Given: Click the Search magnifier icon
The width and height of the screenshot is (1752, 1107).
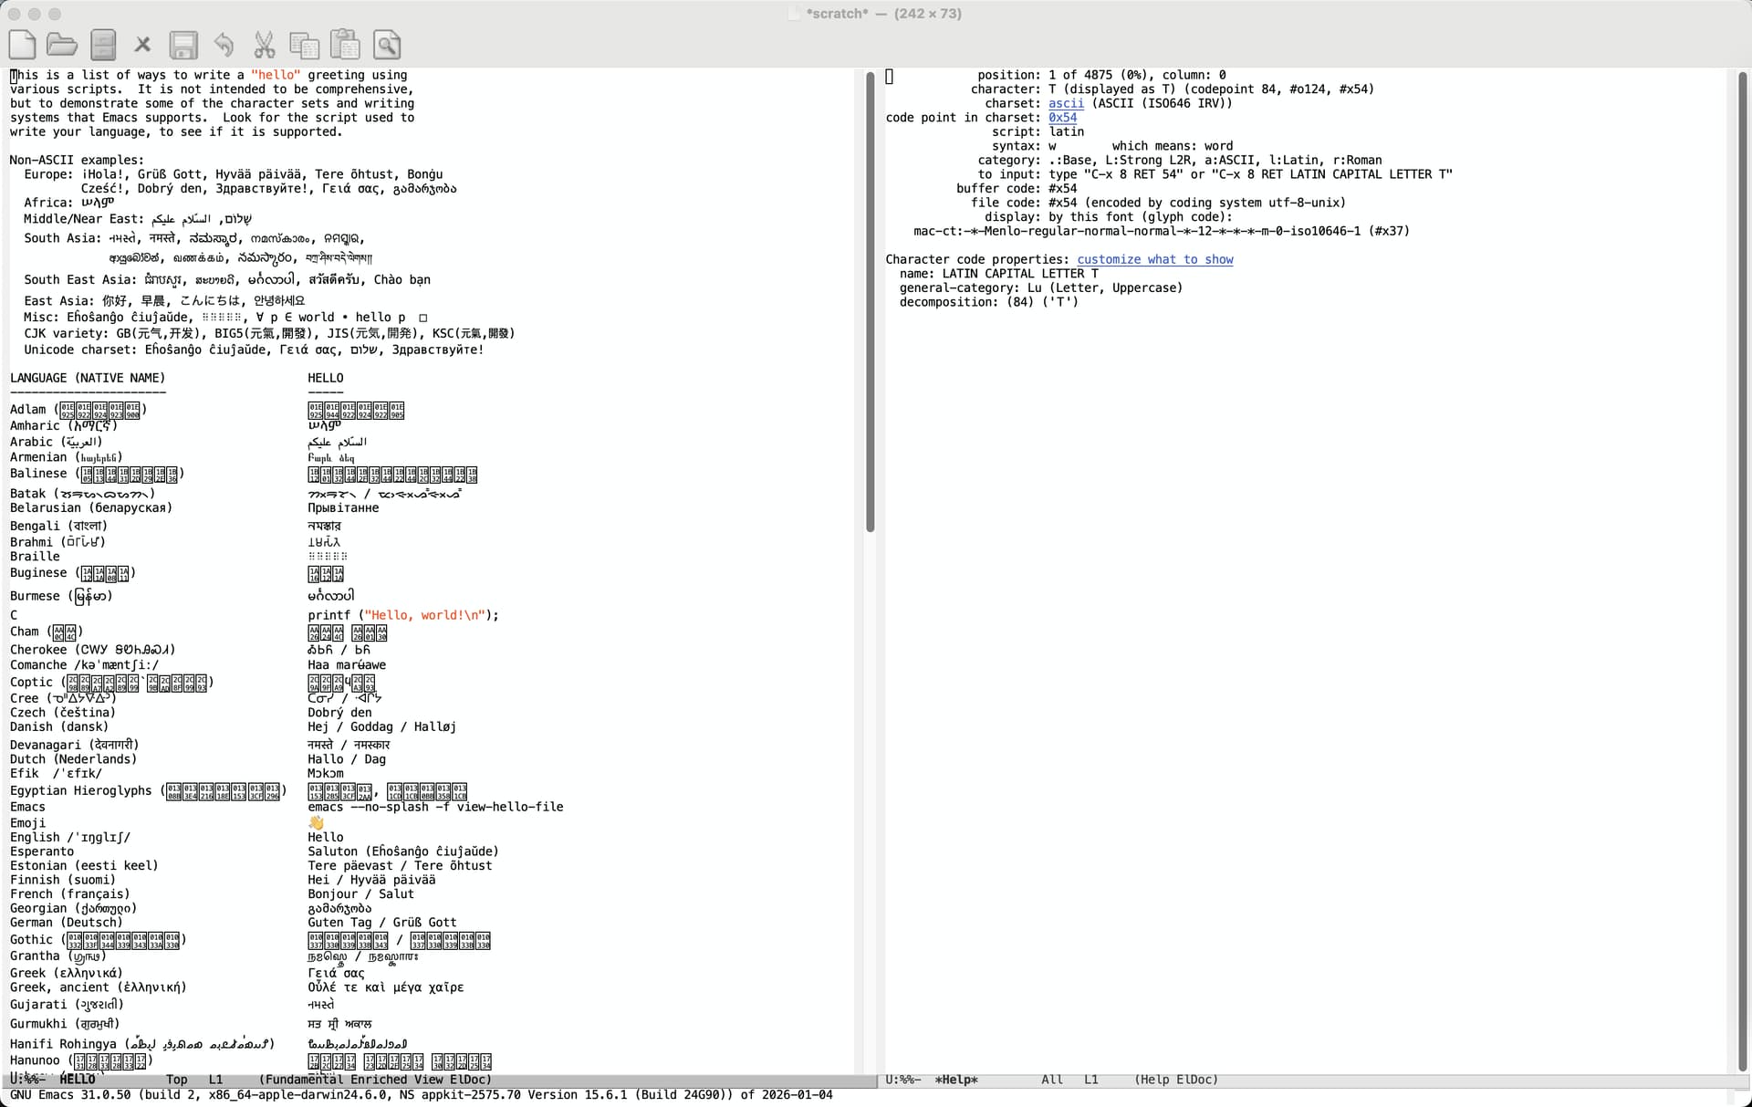Looking at the screenshot, I should click(387, 44).
